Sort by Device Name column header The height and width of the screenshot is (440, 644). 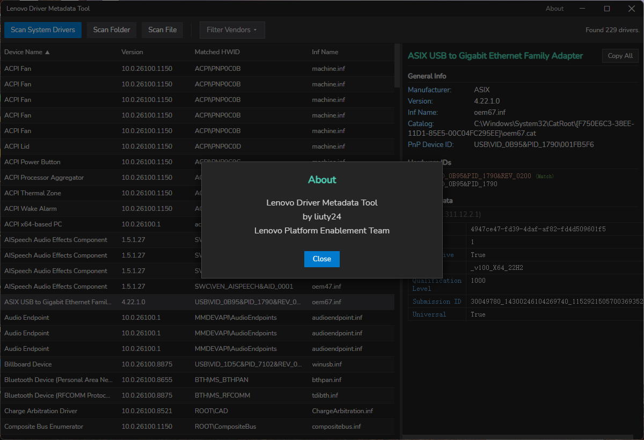point(27,52)
